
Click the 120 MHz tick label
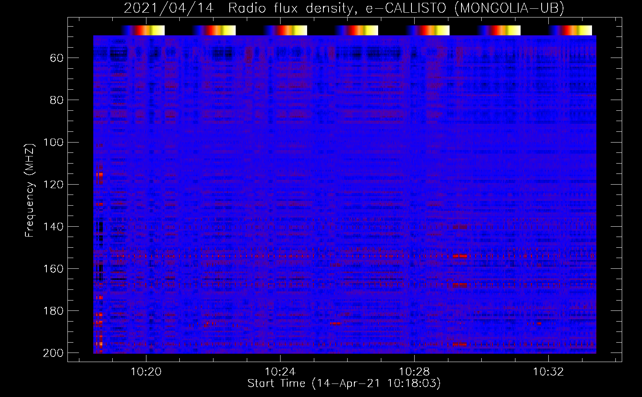pos(53,184)
